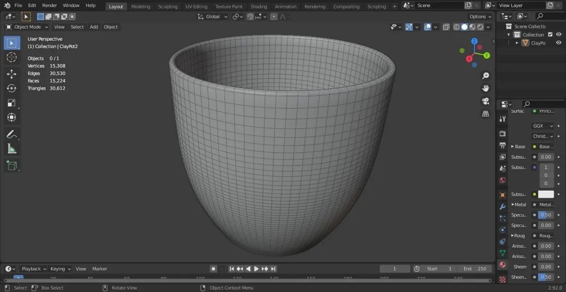
Task: Click the End frame field showing 250
Action: (x=474, y=269)
